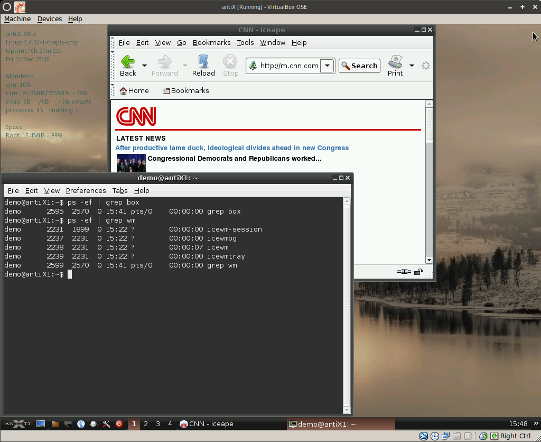Click the security padlock icon in Iceape statusbar

tap(418, 271)
